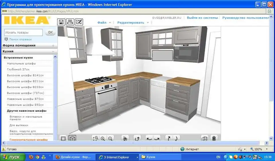
Task: Expand hidden quick launch items chevron
Action: tap(50, 155)
